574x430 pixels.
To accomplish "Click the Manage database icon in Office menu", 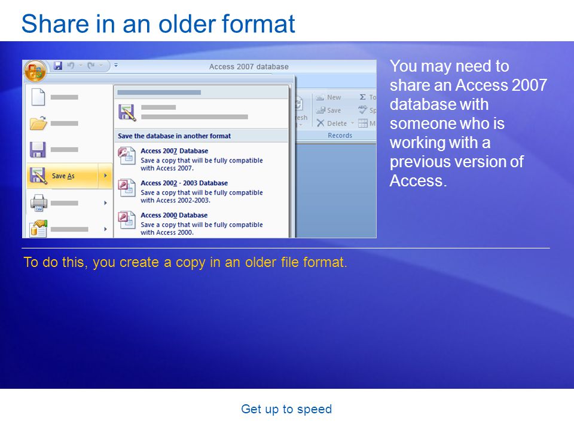I will click(x=38, y=229).
